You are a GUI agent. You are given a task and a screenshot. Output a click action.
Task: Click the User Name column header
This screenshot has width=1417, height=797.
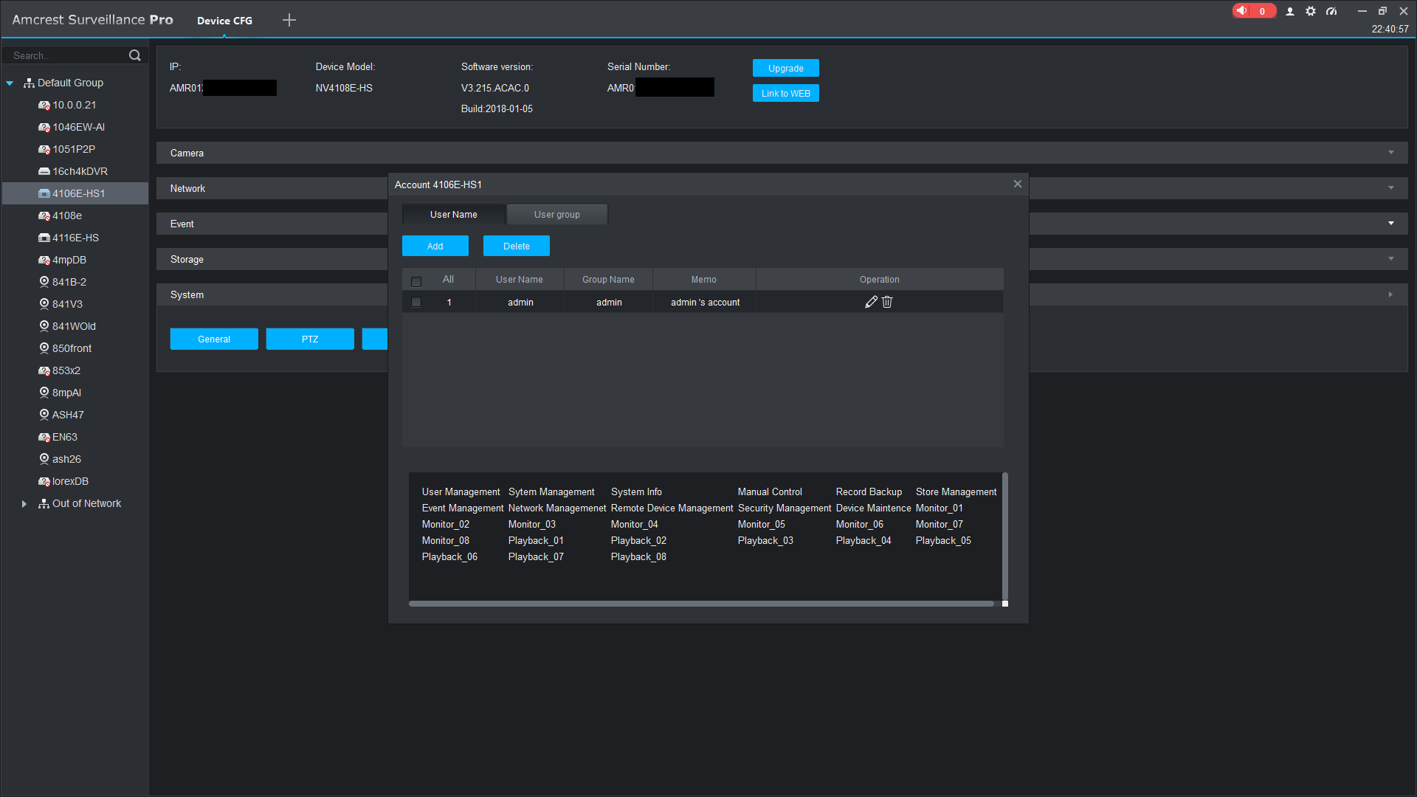pyautogui.click(x=520, y=280)
